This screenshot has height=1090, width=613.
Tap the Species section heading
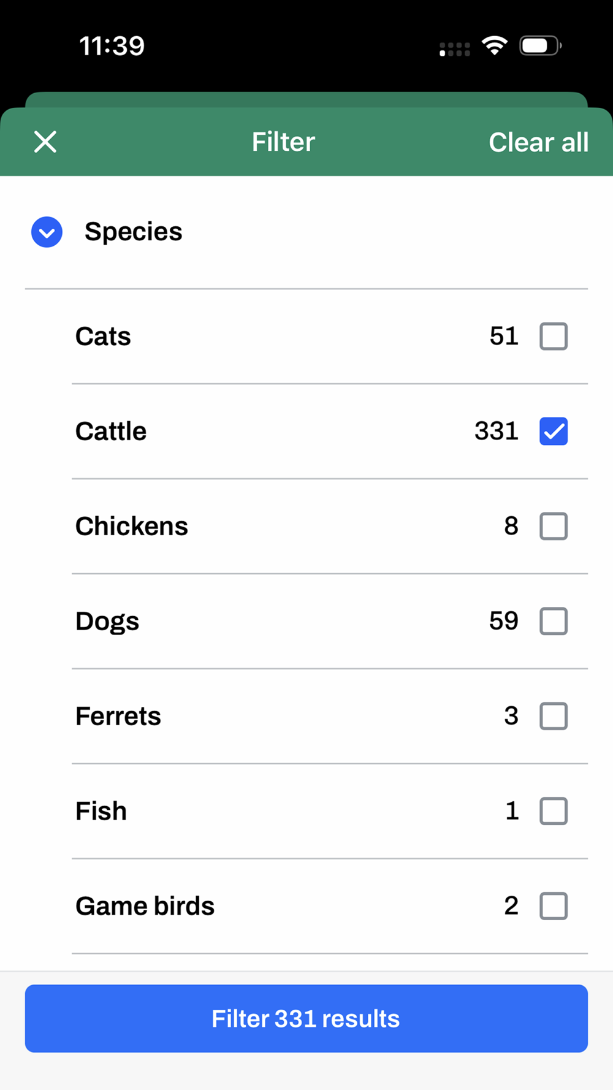click(133, 232)
